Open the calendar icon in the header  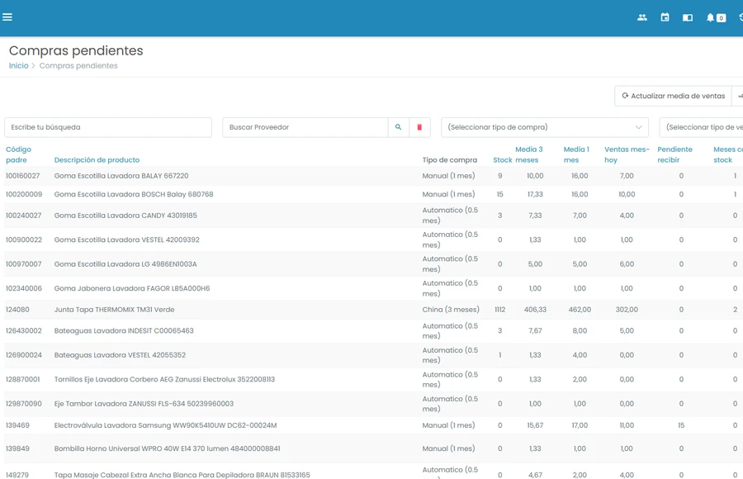tap(665, 17)
